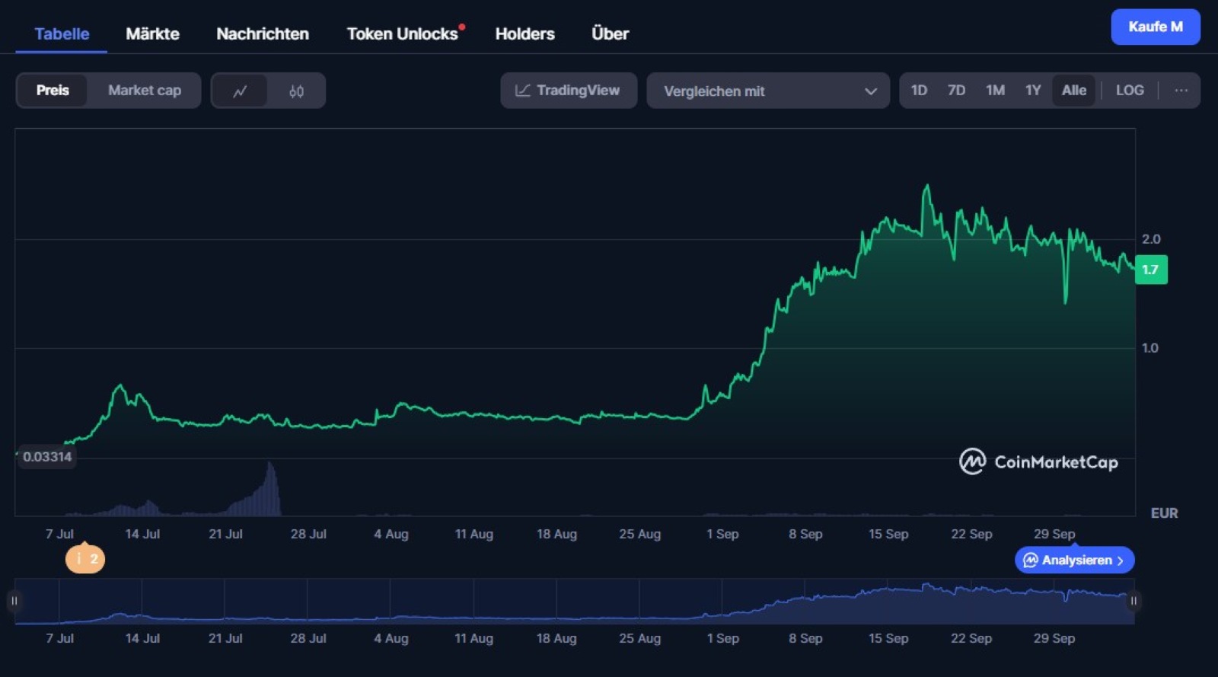This screenshot has height=677, width=1218.
Task: Open the Märkte tab
Action: [152, 34]
